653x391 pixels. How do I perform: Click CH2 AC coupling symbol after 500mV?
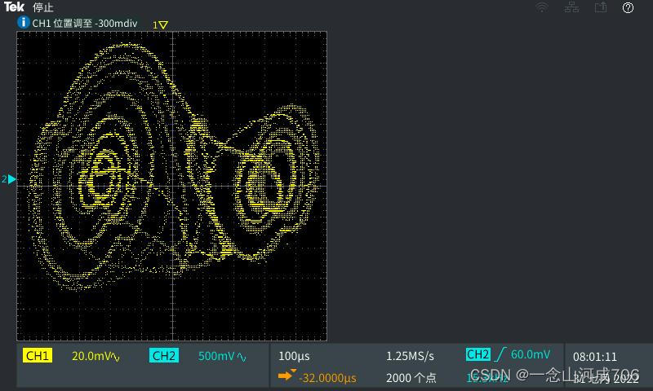(242, 357)
